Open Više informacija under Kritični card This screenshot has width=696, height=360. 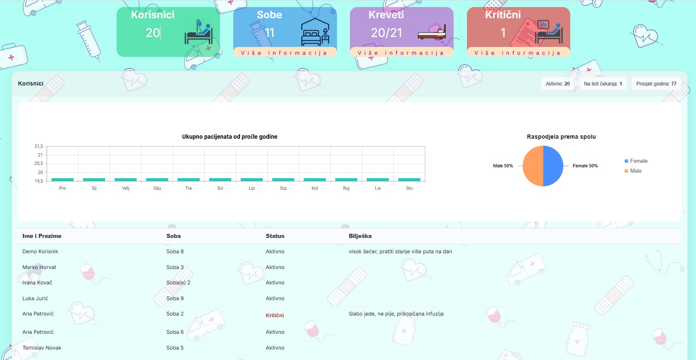point(518,53)
